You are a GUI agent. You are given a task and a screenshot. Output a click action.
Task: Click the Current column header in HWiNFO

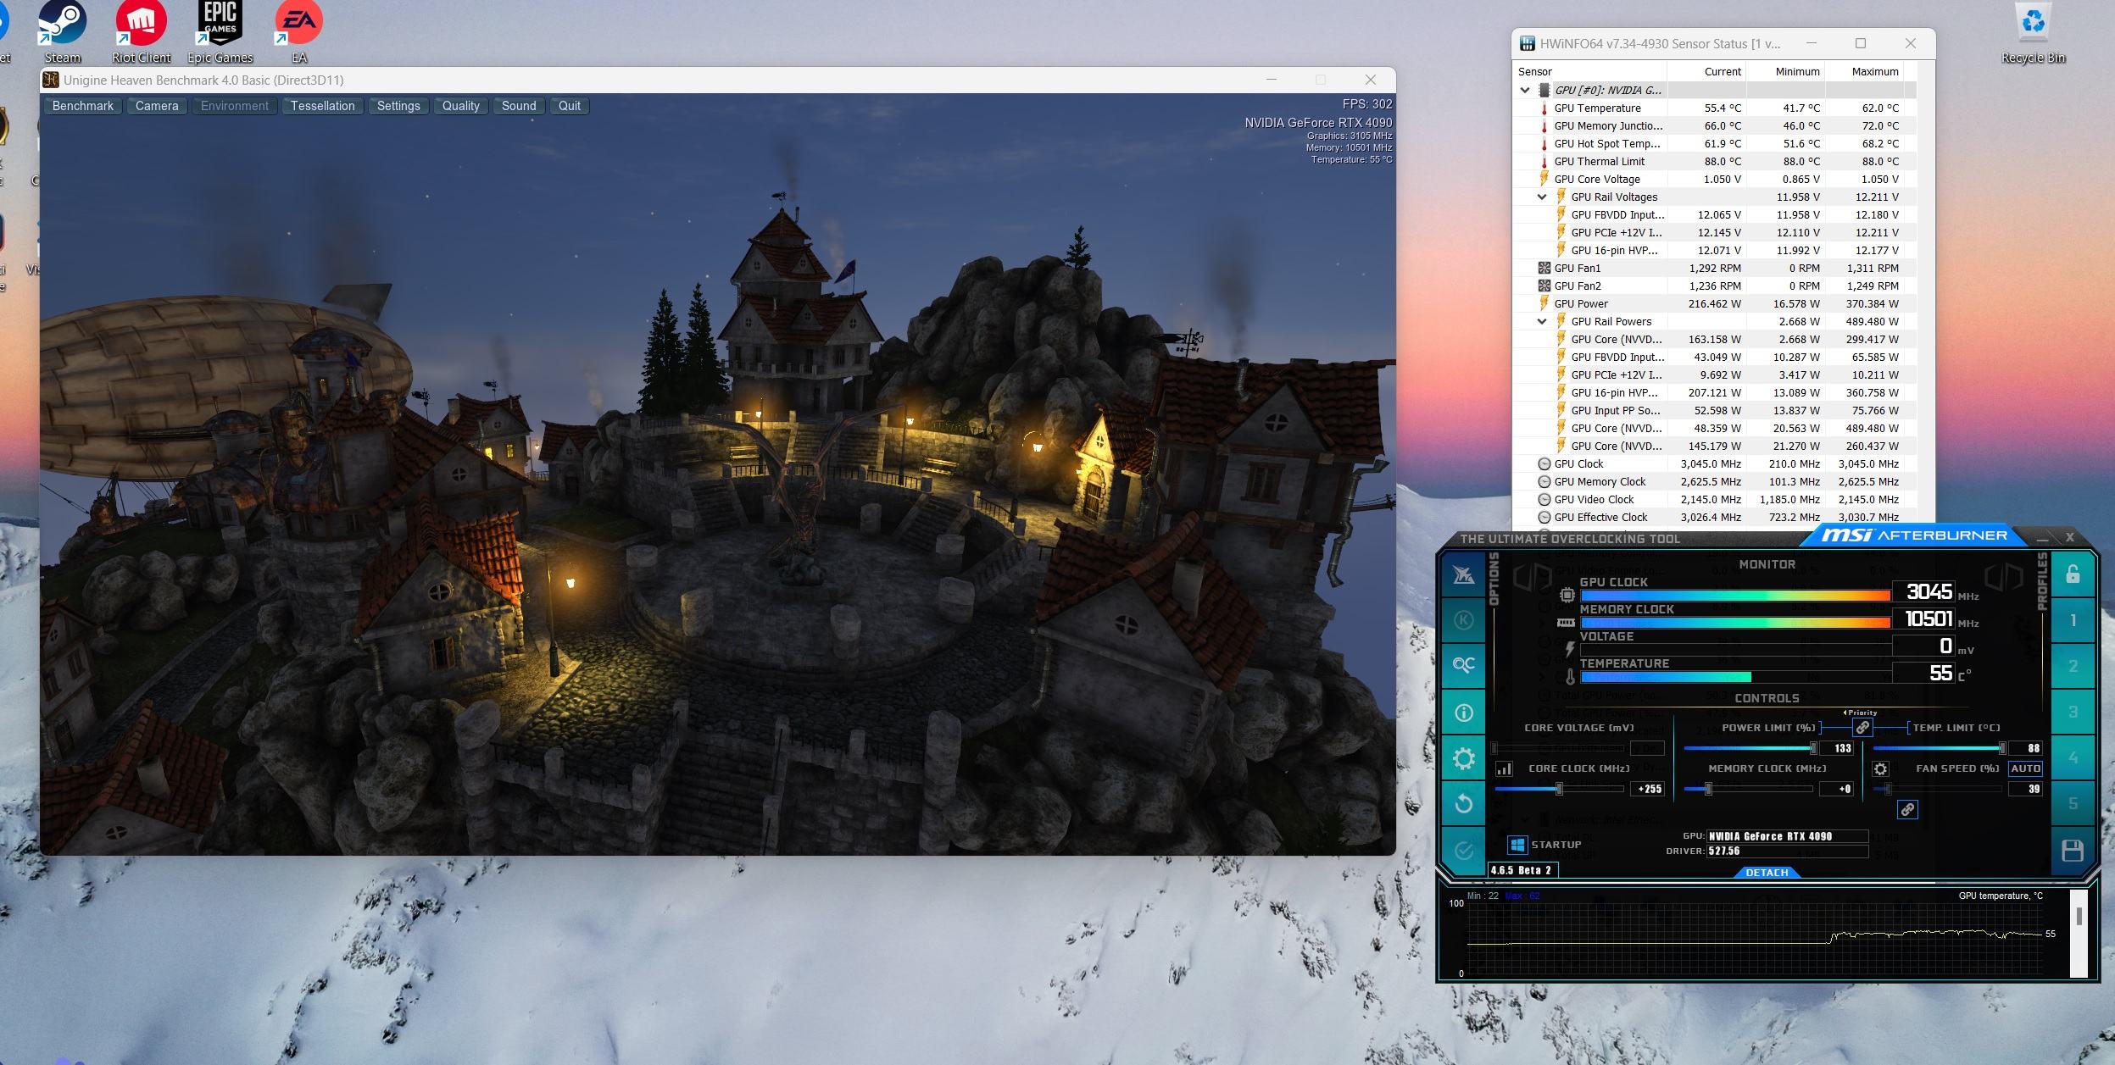click(x=1706, y=71)
